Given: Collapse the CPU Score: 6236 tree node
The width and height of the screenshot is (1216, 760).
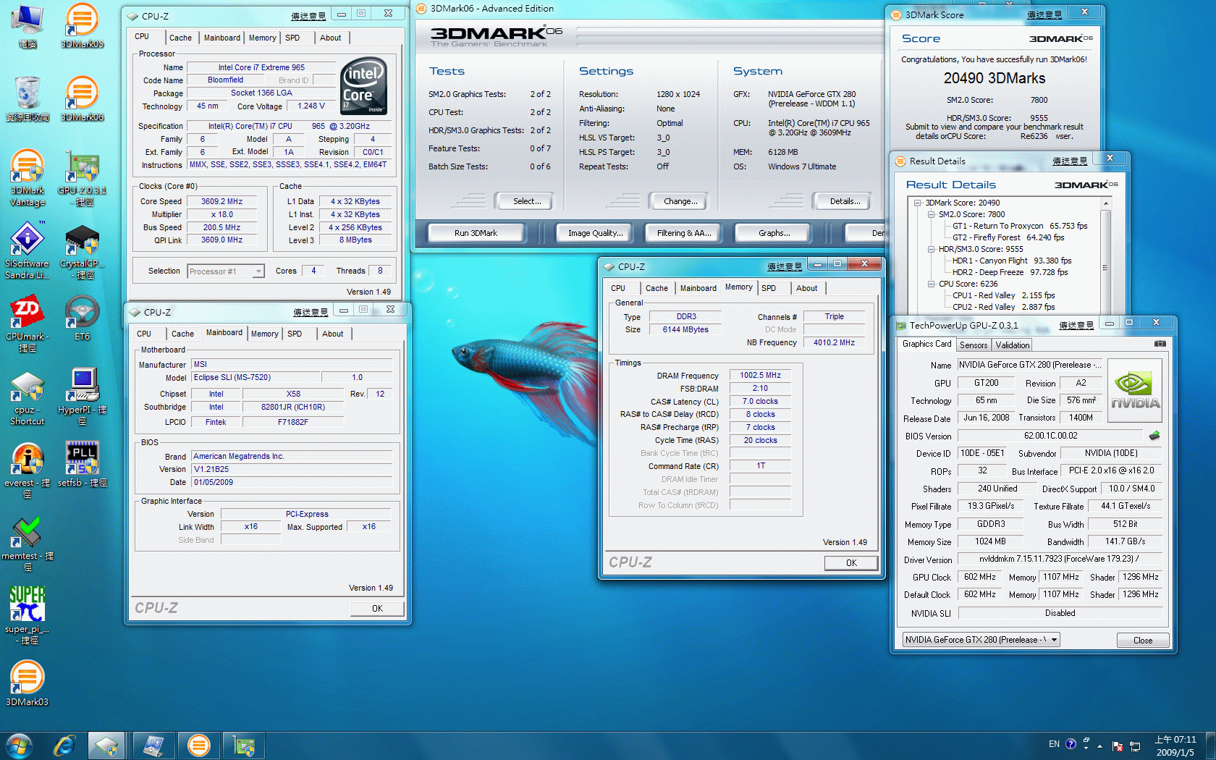Looking at the screenshot, I should (x=932, y=284).
